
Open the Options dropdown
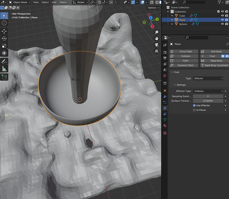click(x=153, y=8)
